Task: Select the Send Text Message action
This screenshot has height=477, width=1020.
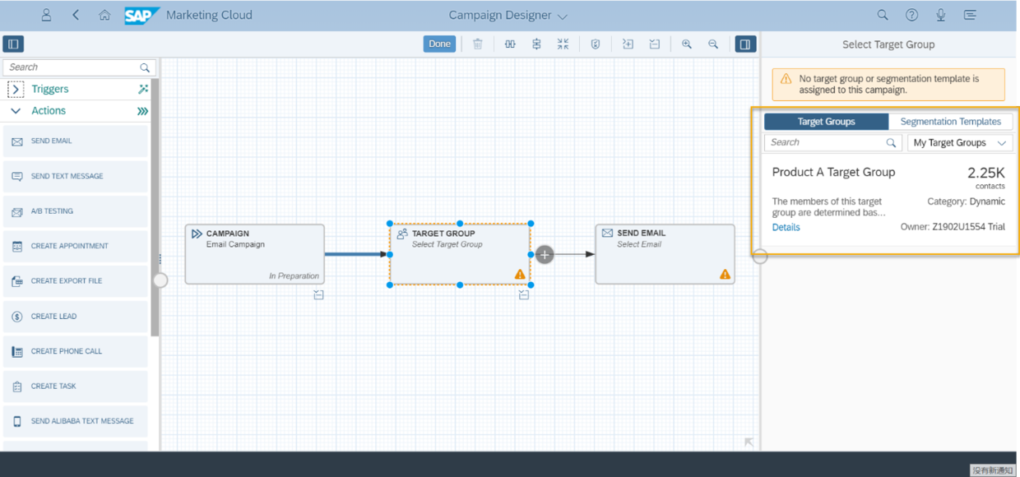Action: [76, 176]
